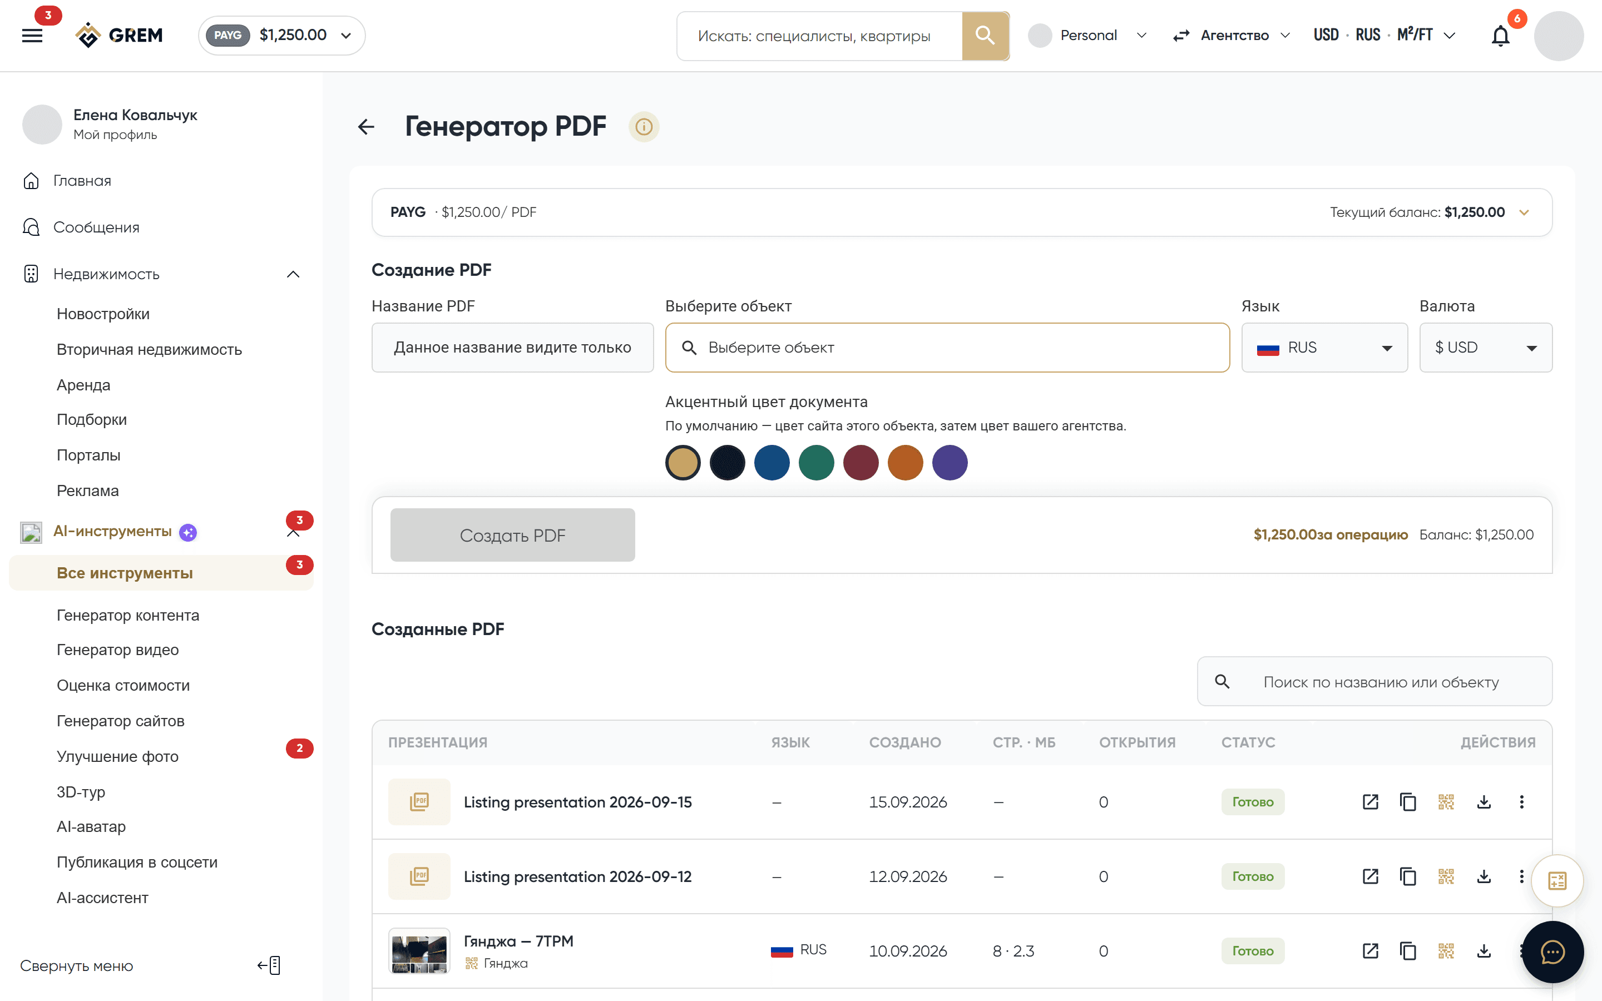This screenshot has width=1602, height=1001.
Task: Collapse the Недвижимость sidebar section
Action: (x=293, y=274)
